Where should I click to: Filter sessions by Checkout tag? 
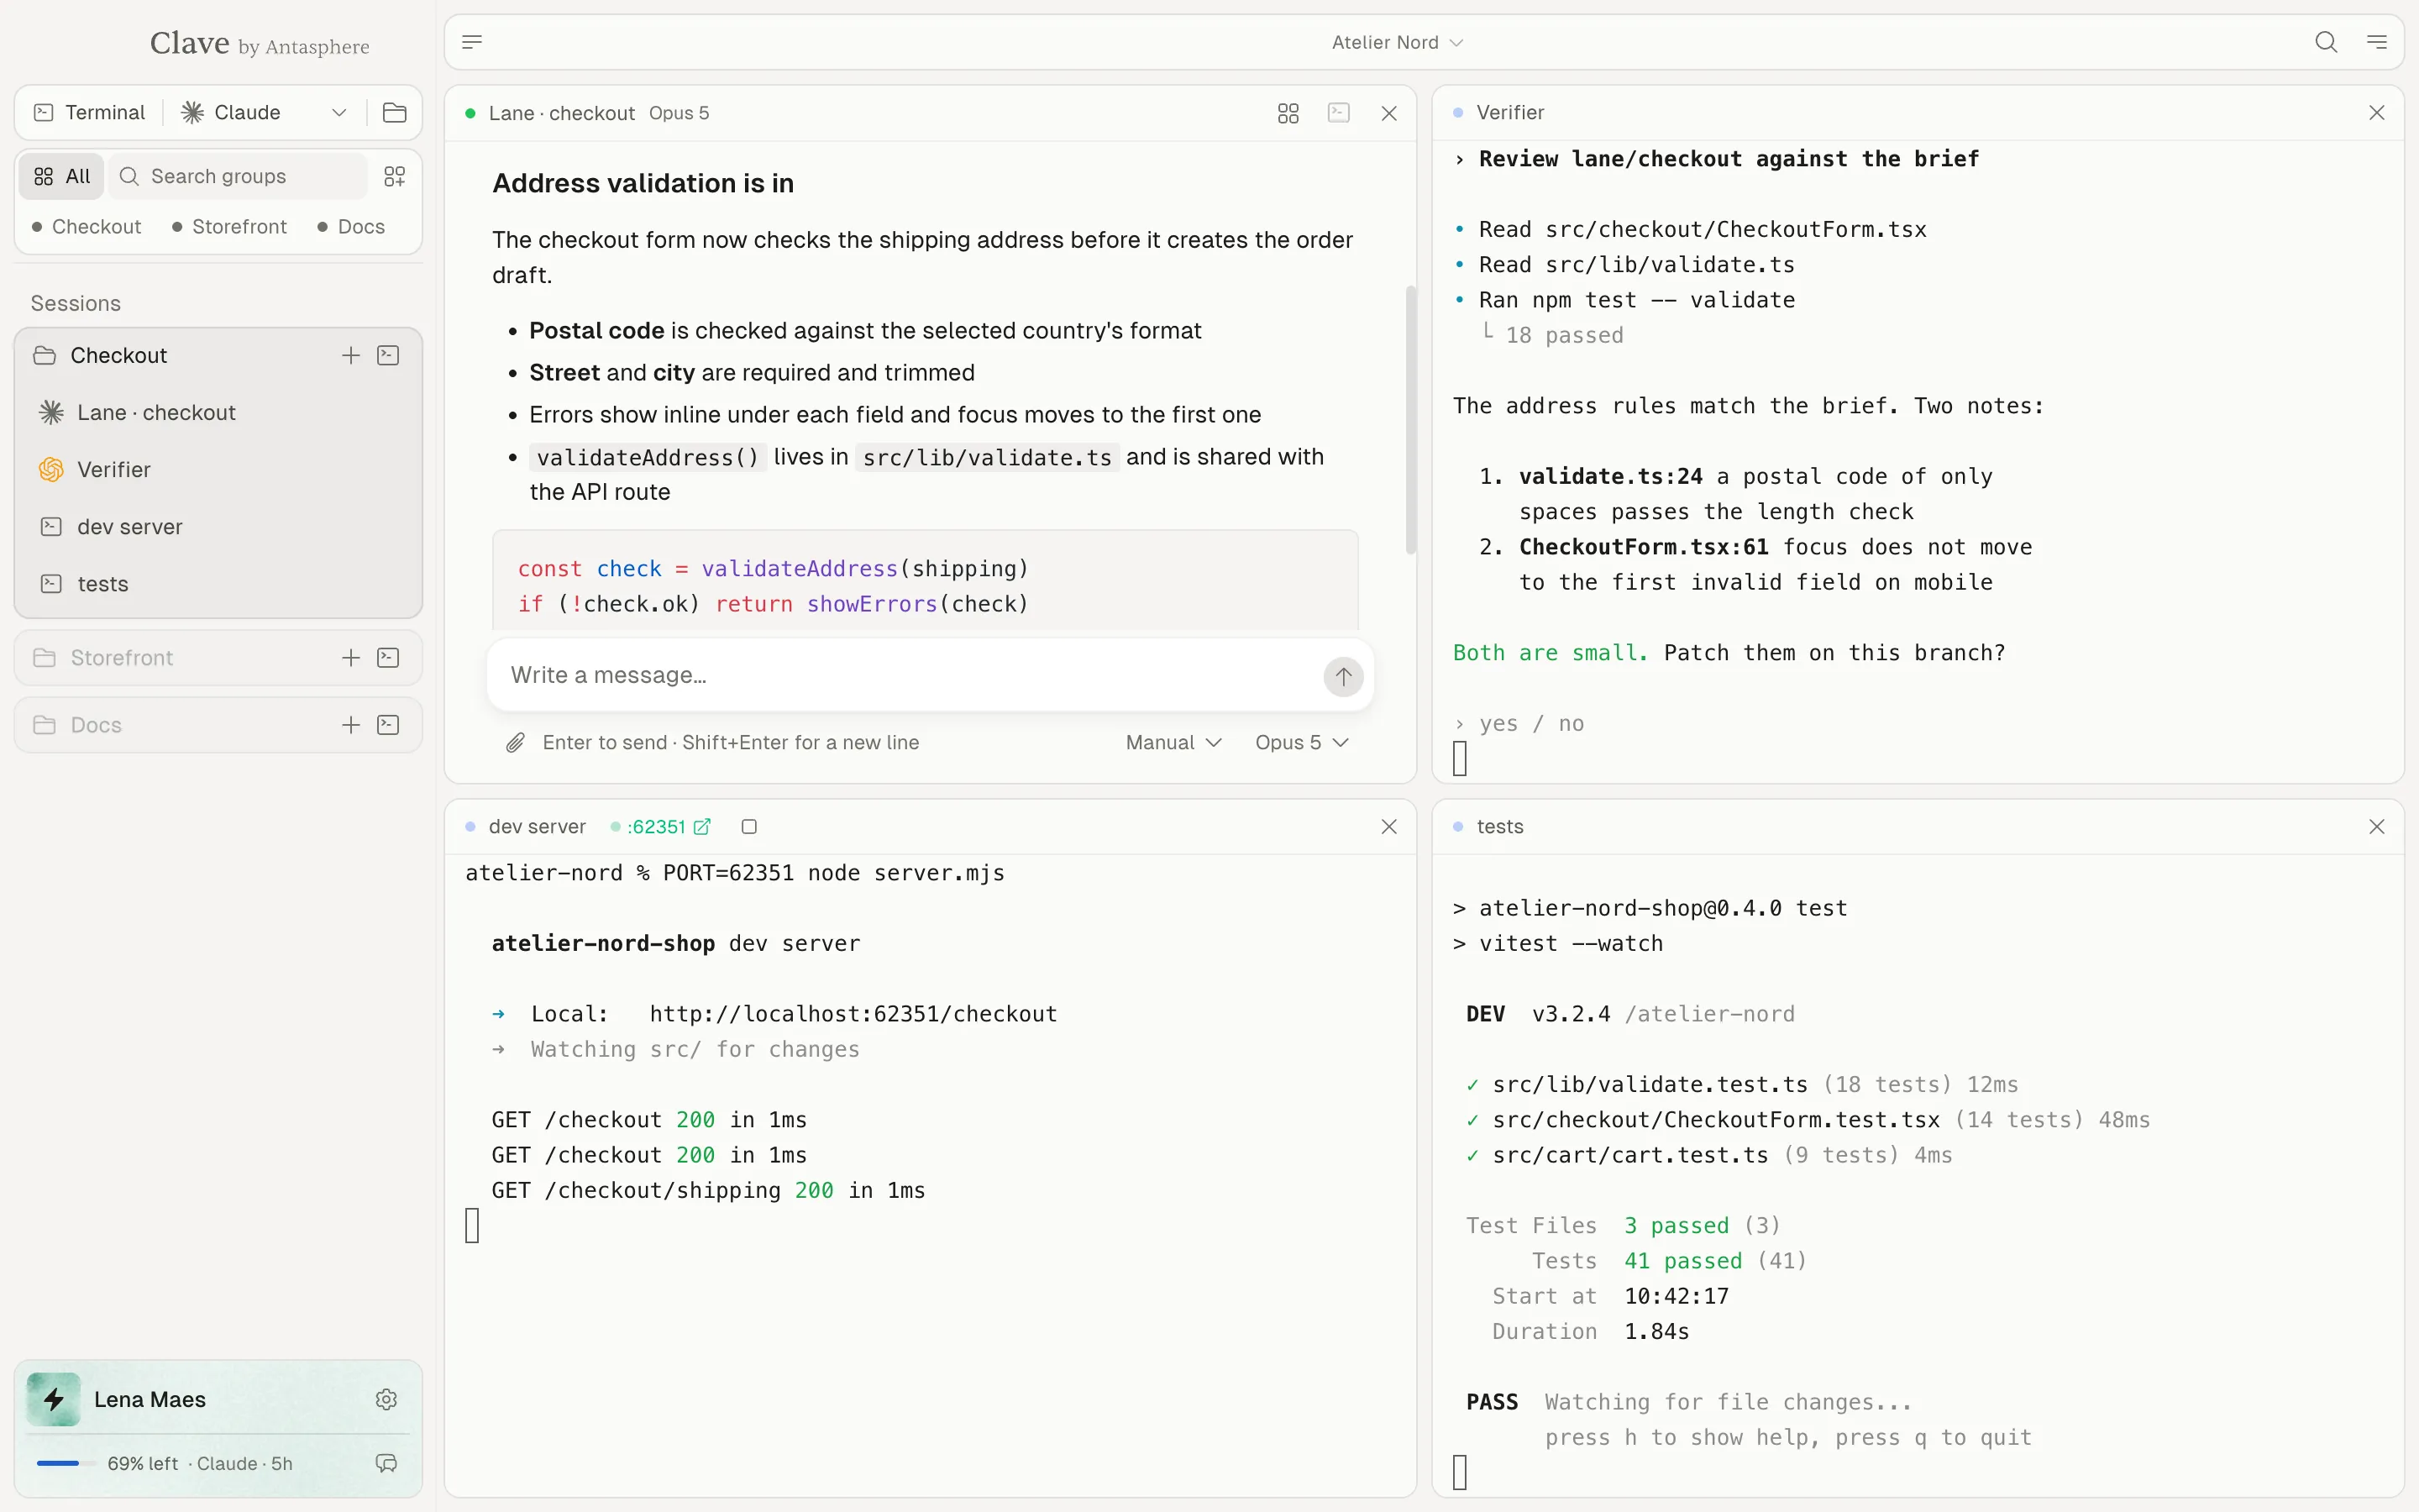[87, 227]
